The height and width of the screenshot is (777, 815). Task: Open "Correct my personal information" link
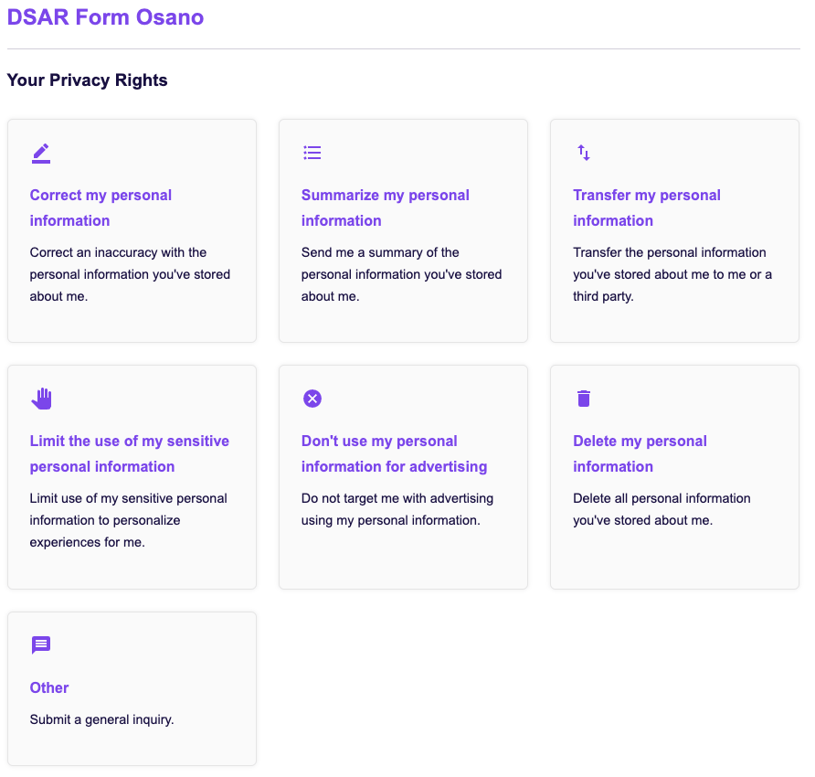pyautogui.click(x=101, y=208)
